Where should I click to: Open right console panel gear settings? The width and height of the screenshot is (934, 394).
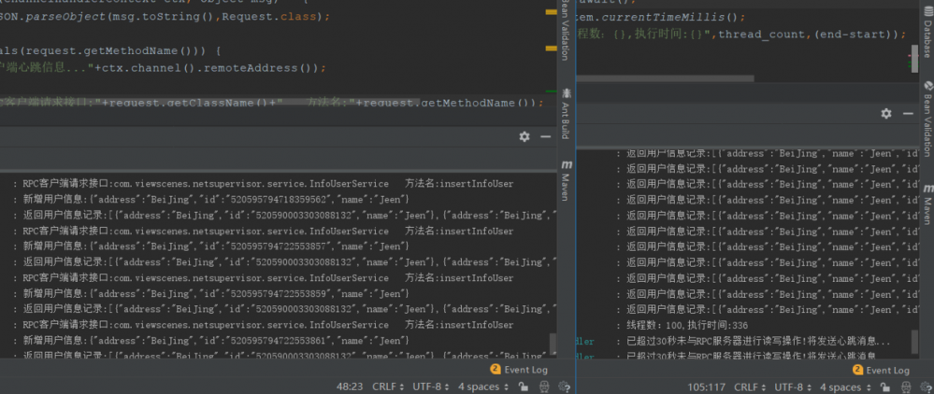click(x=886, y=113)
